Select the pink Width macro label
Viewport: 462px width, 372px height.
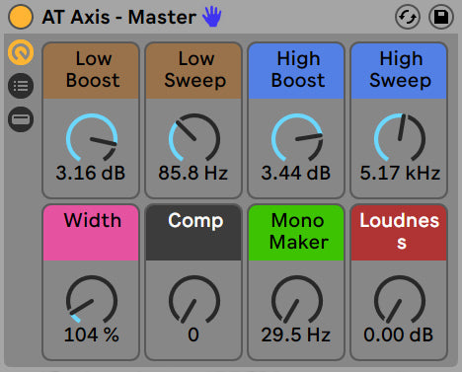91,233
